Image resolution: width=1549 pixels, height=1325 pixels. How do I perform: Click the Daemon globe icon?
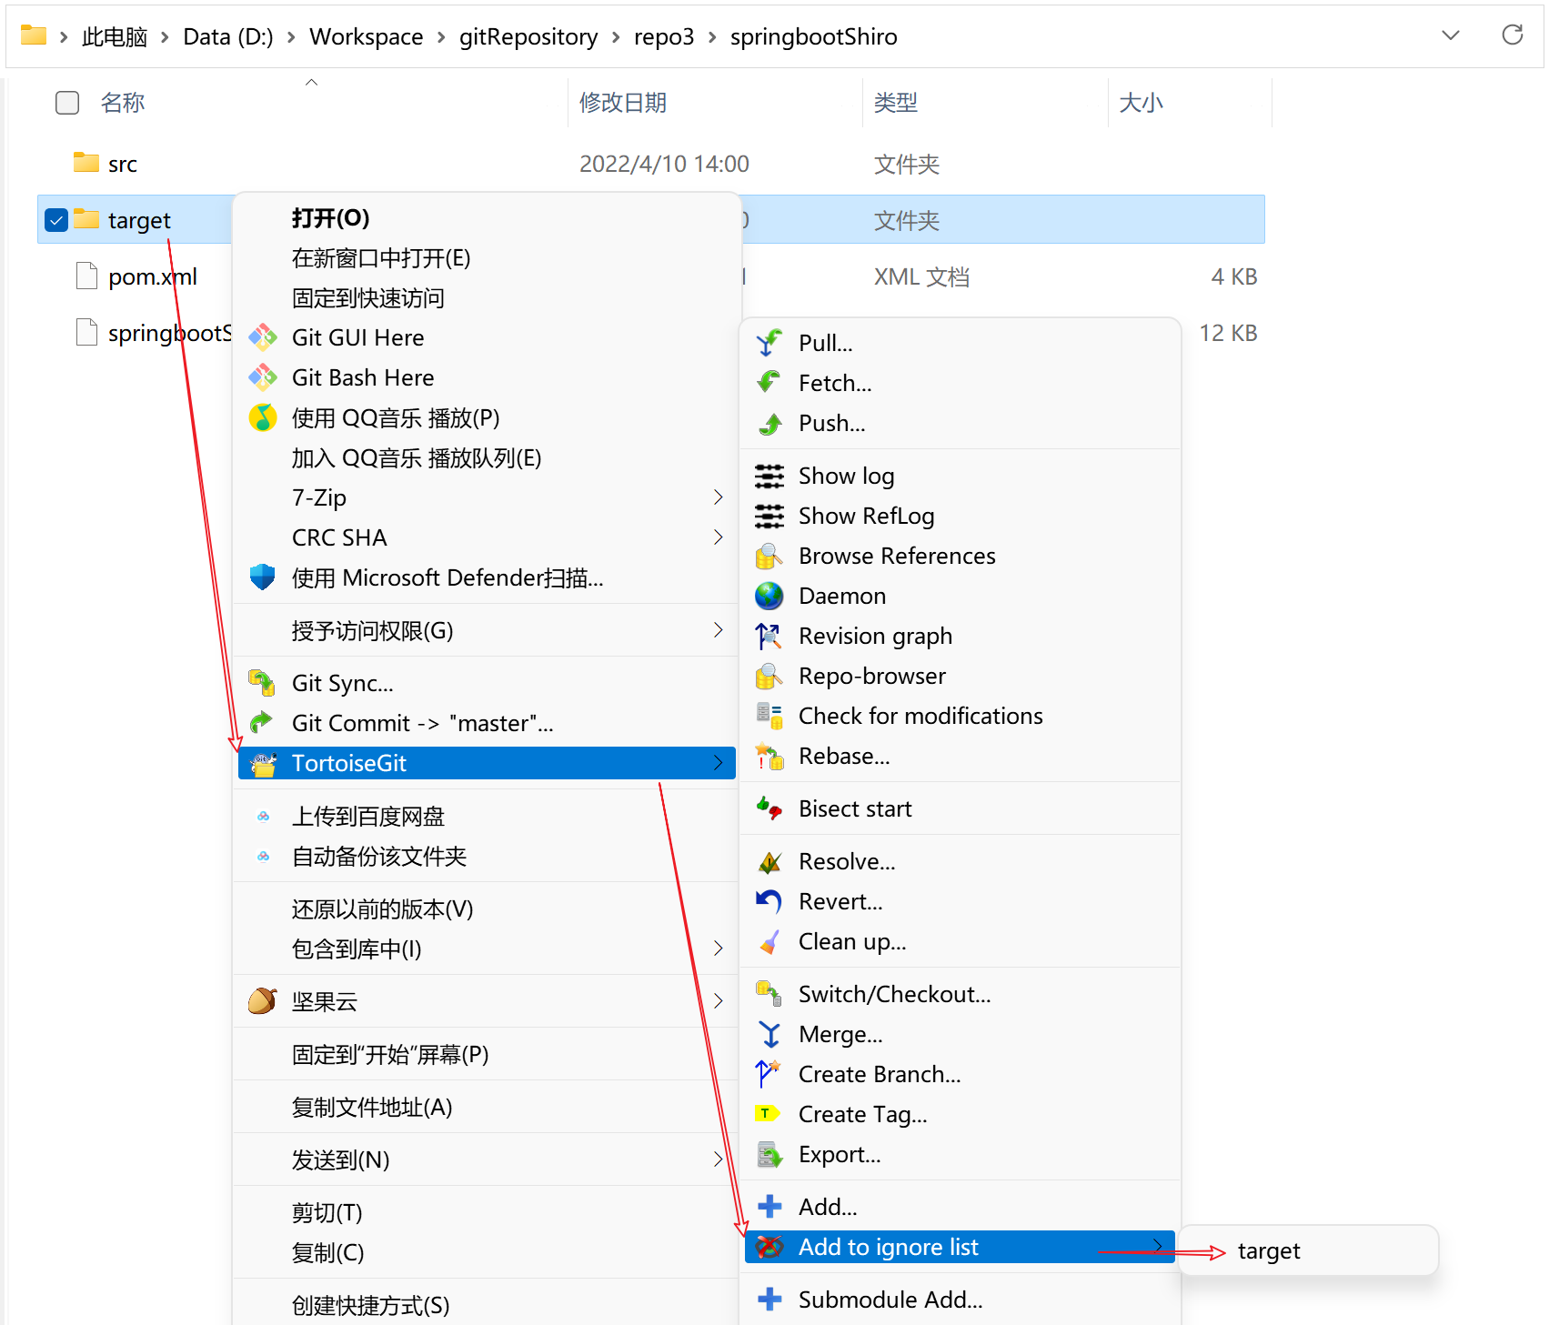[x=769, y=596]
